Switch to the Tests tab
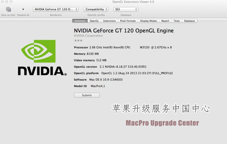 [177, 21]
